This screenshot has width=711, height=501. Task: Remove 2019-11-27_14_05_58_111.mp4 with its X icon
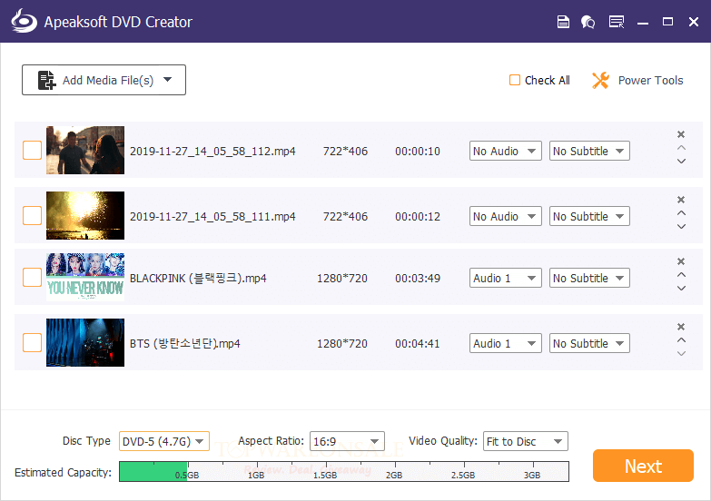pos(681,200)
